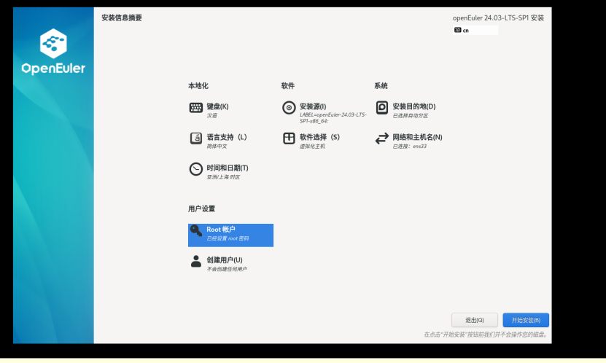
Task: Click the 简体中文 language status text
Action: click(217, 147)
